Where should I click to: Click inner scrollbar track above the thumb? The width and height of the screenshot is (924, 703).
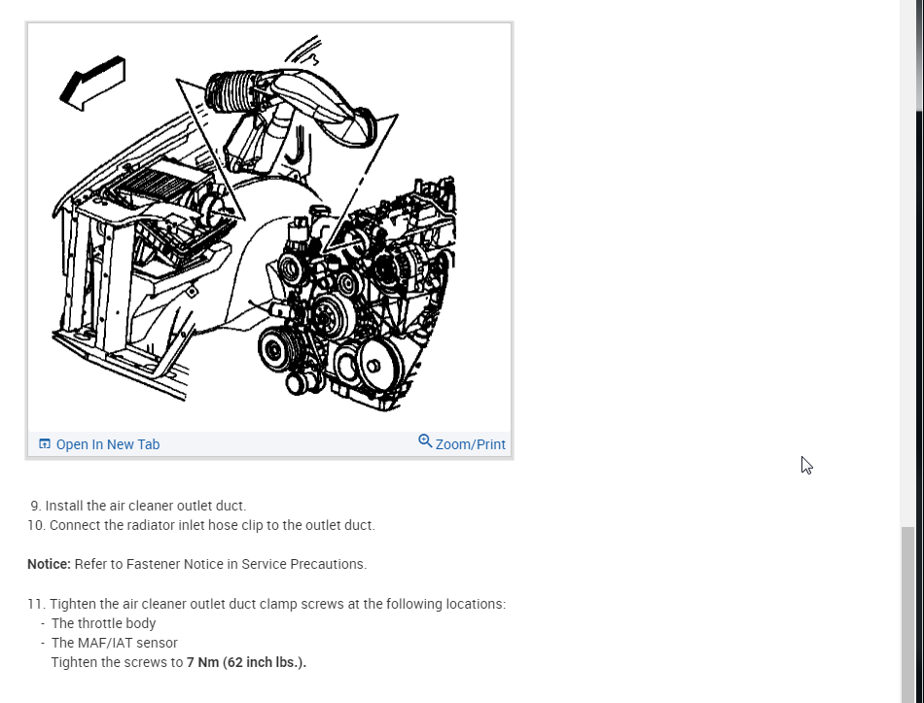pyautogui.click(x=907, y=264)
